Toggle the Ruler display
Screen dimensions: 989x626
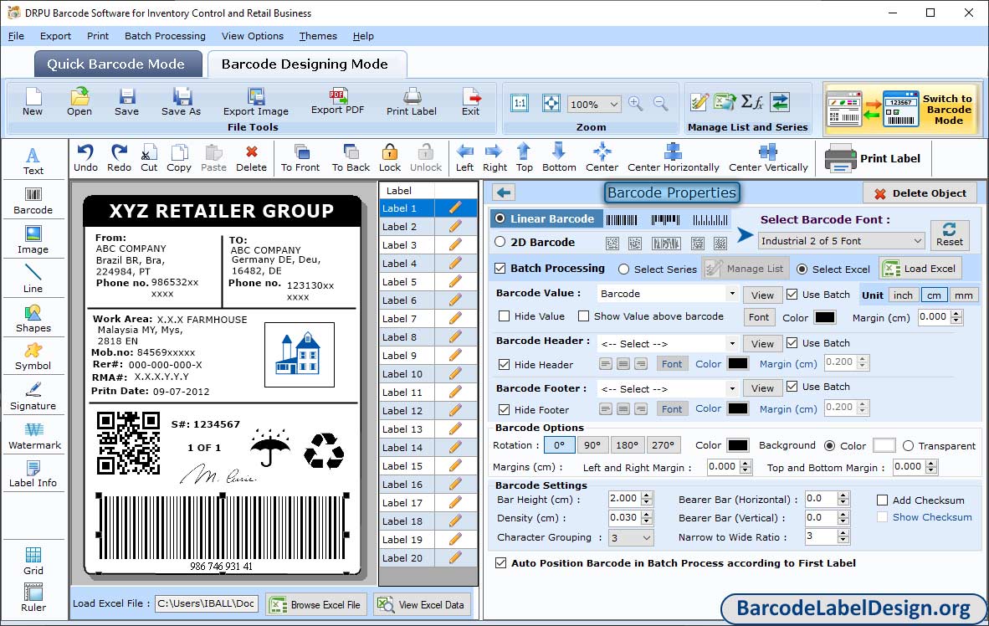point(33,598)
